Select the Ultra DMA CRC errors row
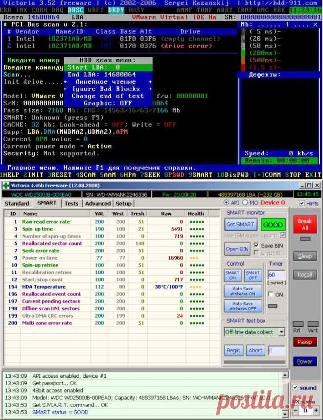 tap(112, 316)
